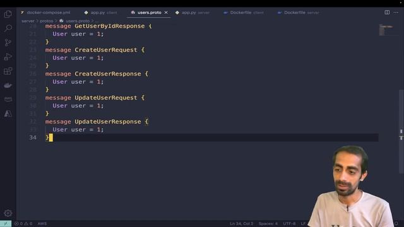Click the server breadcrumb segment

28,21
